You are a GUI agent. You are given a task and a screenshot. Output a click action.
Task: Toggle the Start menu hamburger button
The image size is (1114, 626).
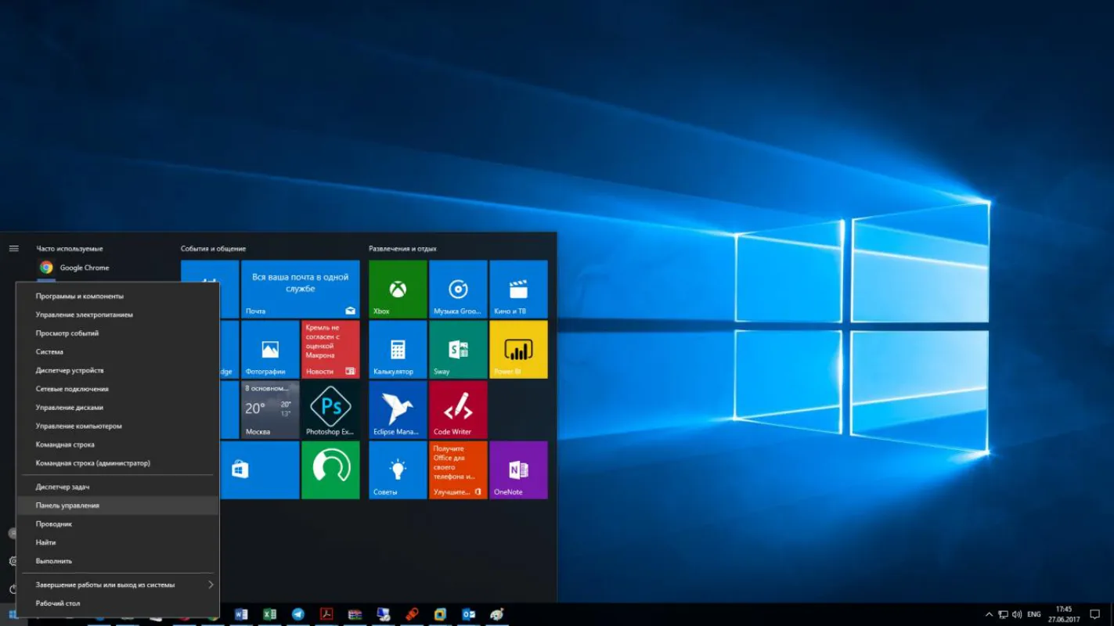click(13, 248)
